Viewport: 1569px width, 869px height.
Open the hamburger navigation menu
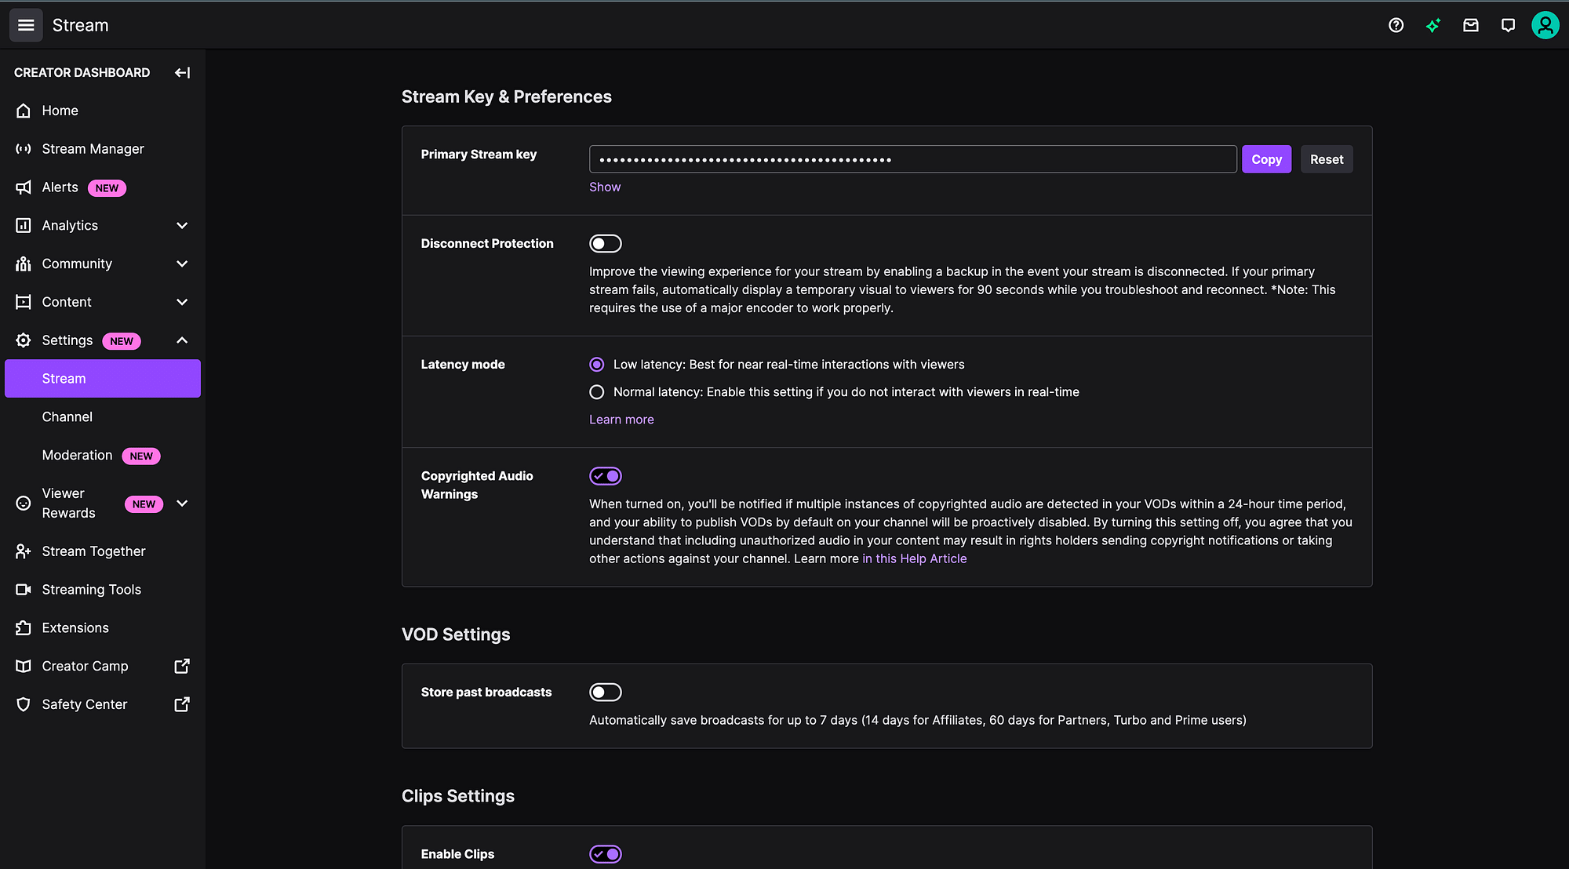[26, 25]
